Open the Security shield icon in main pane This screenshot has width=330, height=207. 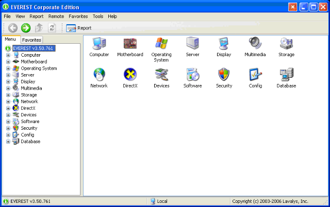coord(223,74)
